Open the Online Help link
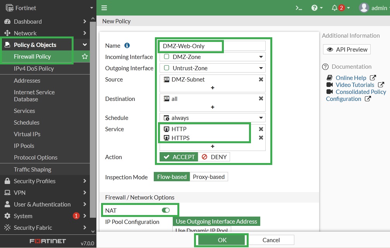The height and width of the screenshot is (248, 390). click(x=351, y=78)
